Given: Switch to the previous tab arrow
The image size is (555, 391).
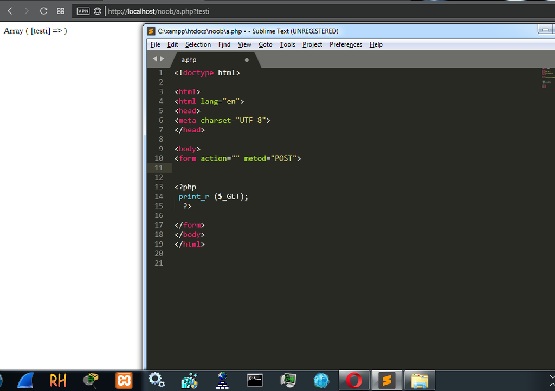Looking at the screenshot, I should tap(154, 58).
